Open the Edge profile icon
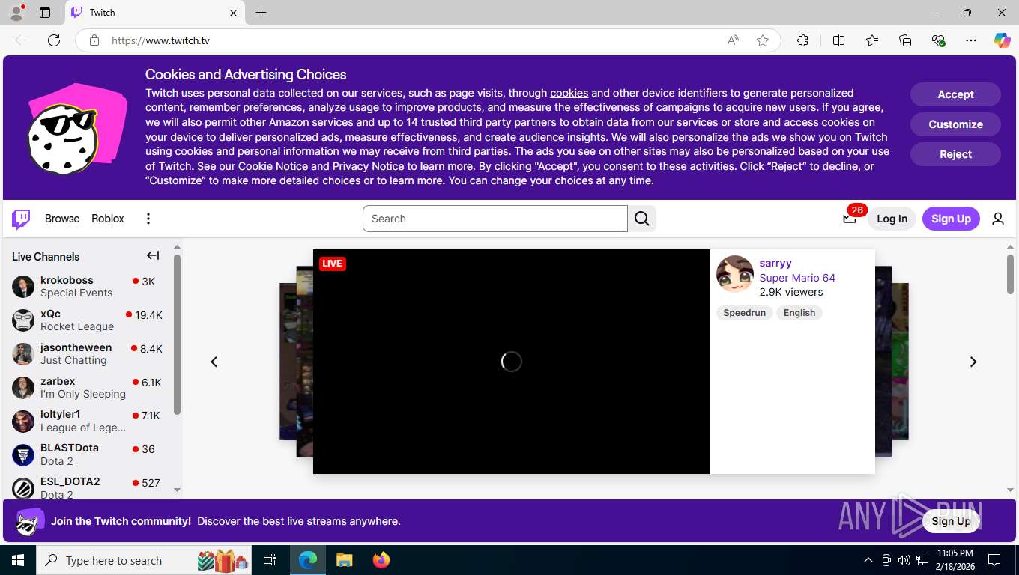This screenshot has height=575, width=1019. point(16,13)
